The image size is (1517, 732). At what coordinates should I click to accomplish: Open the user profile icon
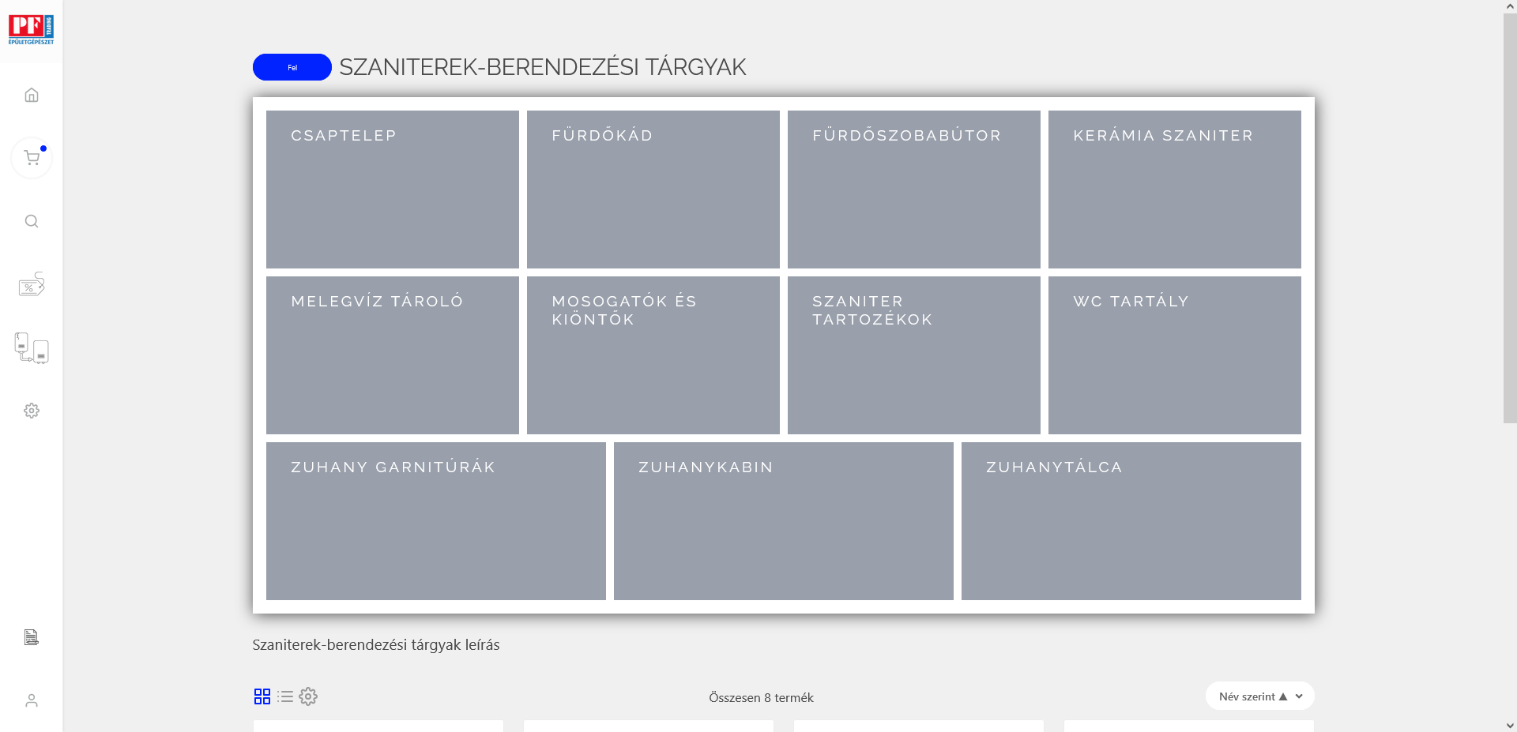pos(32,700)
